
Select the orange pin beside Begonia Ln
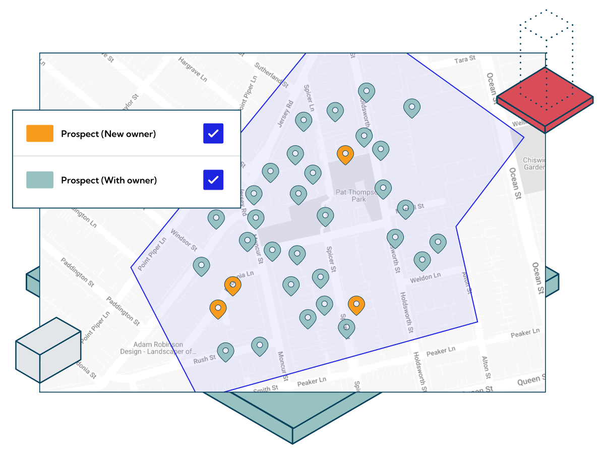(x=233, y=285)
